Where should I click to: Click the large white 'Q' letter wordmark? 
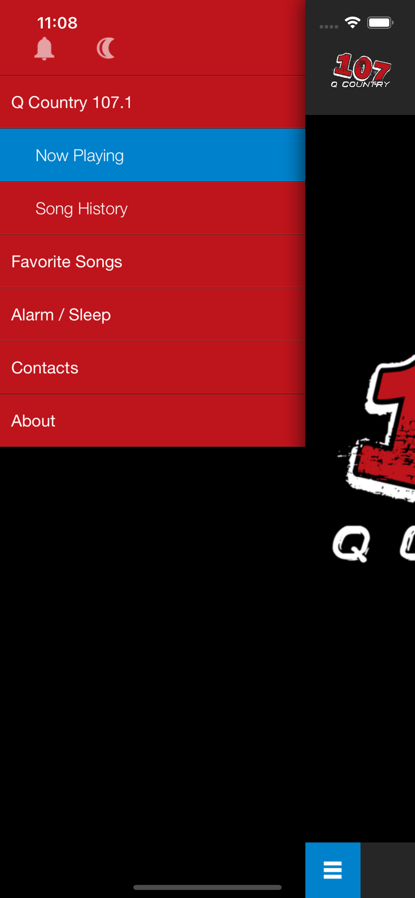coord(351,544)
